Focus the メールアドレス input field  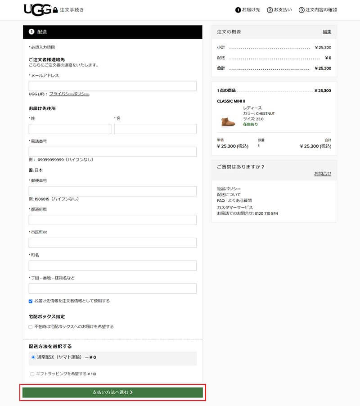(x=112, y=86)
